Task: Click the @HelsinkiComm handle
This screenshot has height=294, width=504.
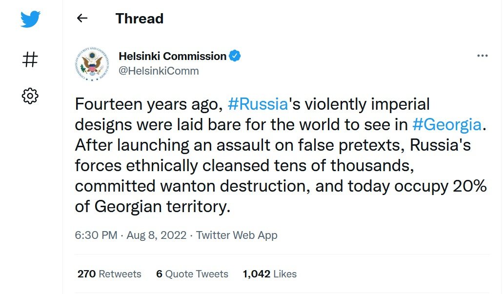Action: 159,71
